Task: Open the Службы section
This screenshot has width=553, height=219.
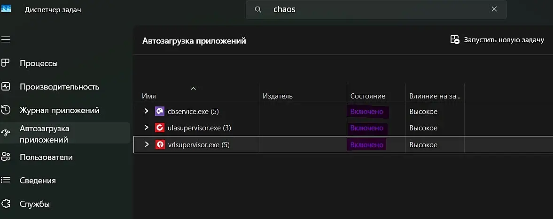Action: pos(35,204)
